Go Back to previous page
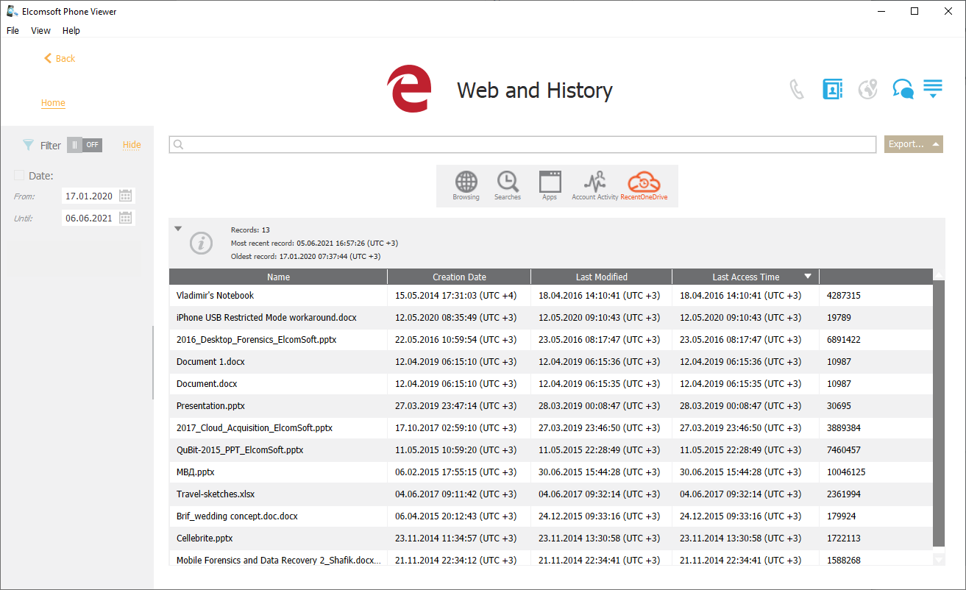The image size is (966, 590). (x=60, y=58)
